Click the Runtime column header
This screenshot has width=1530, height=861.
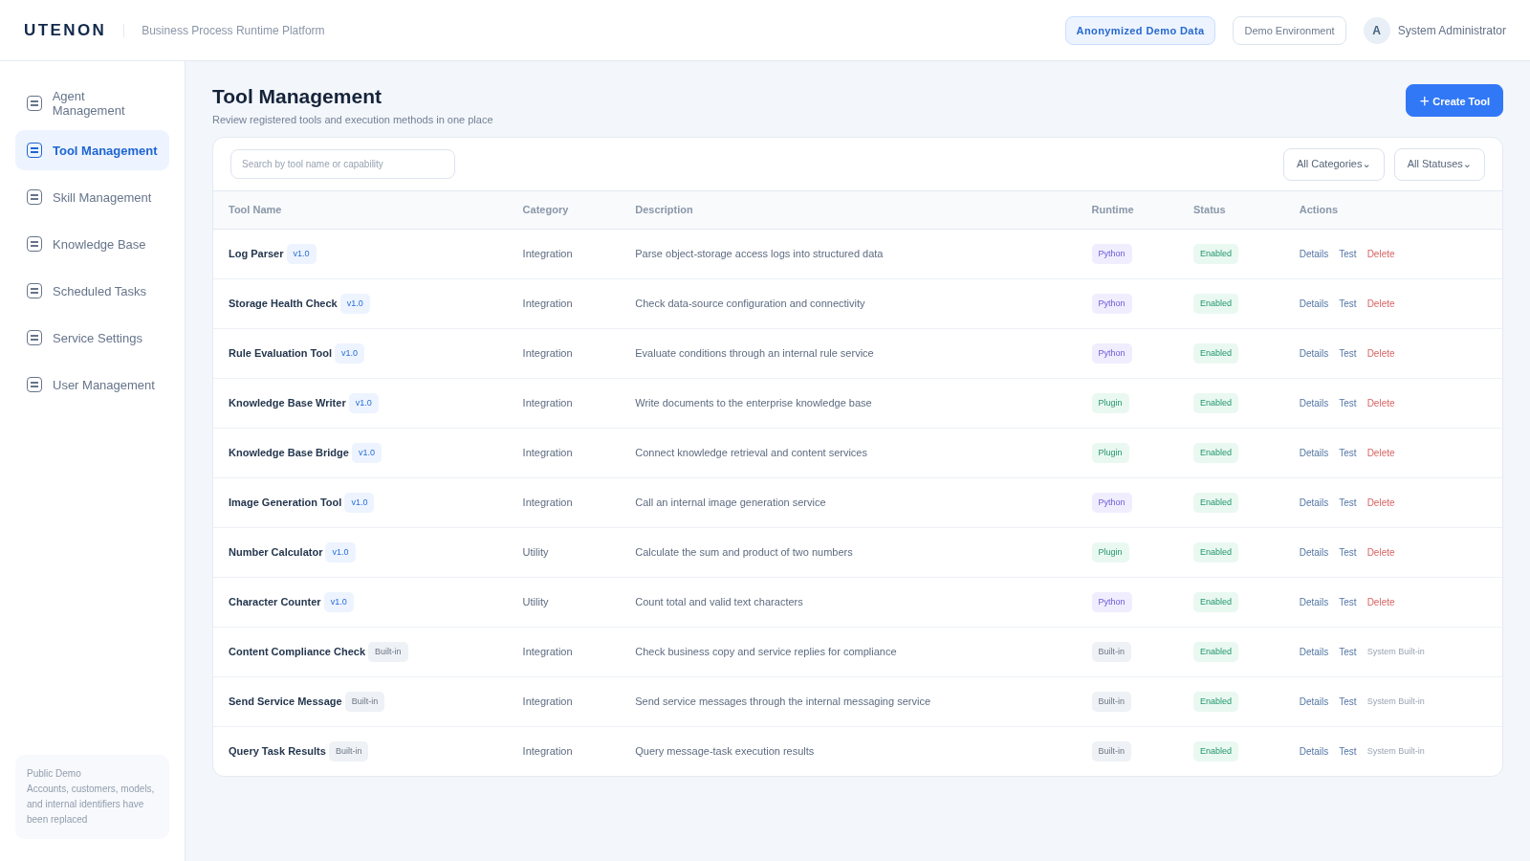click(1112, 210)
